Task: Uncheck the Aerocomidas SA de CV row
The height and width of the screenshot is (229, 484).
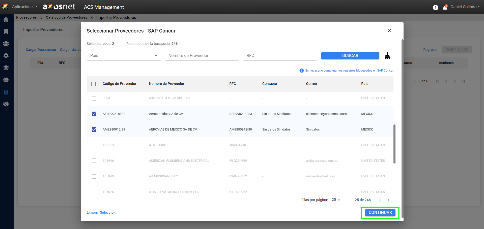Action: click(x=94, y=114)
